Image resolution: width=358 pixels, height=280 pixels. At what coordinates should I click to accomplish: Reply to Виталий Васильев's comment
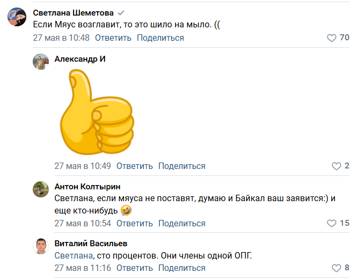(x=135, y=268)
